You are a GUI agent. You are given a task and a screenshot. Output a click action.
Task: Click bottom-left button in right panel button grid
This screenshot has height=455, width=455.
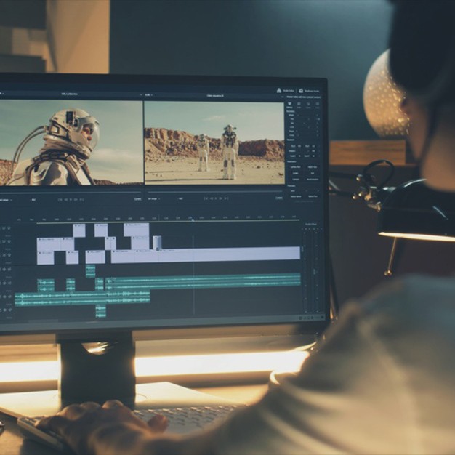295,180
